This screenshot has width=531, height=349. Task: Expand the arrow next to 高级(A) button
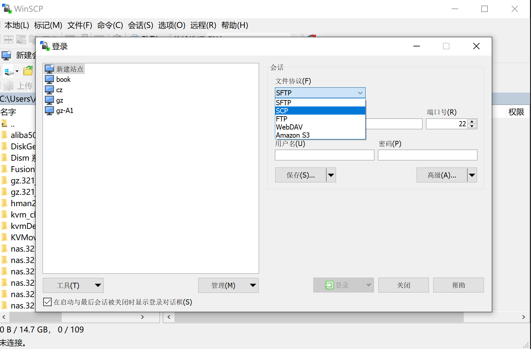(x=472, y=175)
